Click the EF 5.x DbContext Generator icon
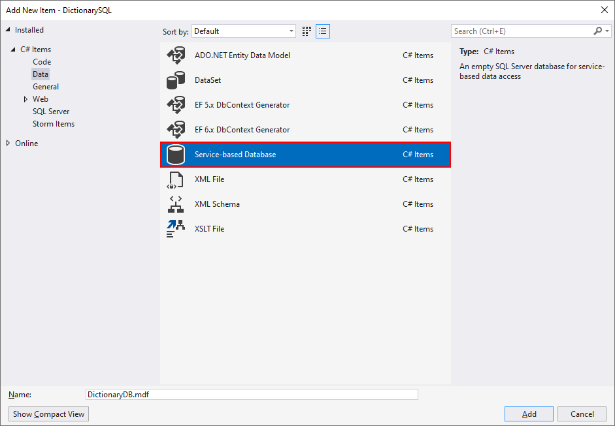This screenshot has width=615, height=426. click(176, 105)
